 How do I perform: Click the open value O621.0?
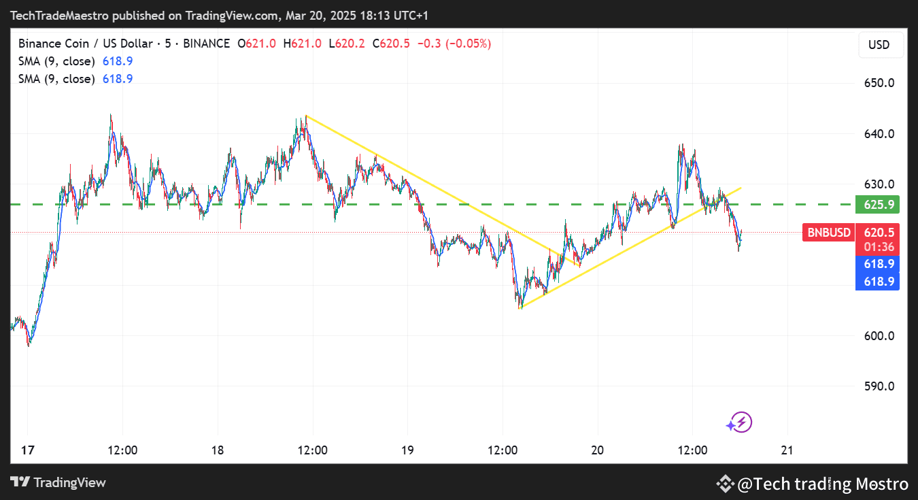pyautogui.click(x=256, y=44)
